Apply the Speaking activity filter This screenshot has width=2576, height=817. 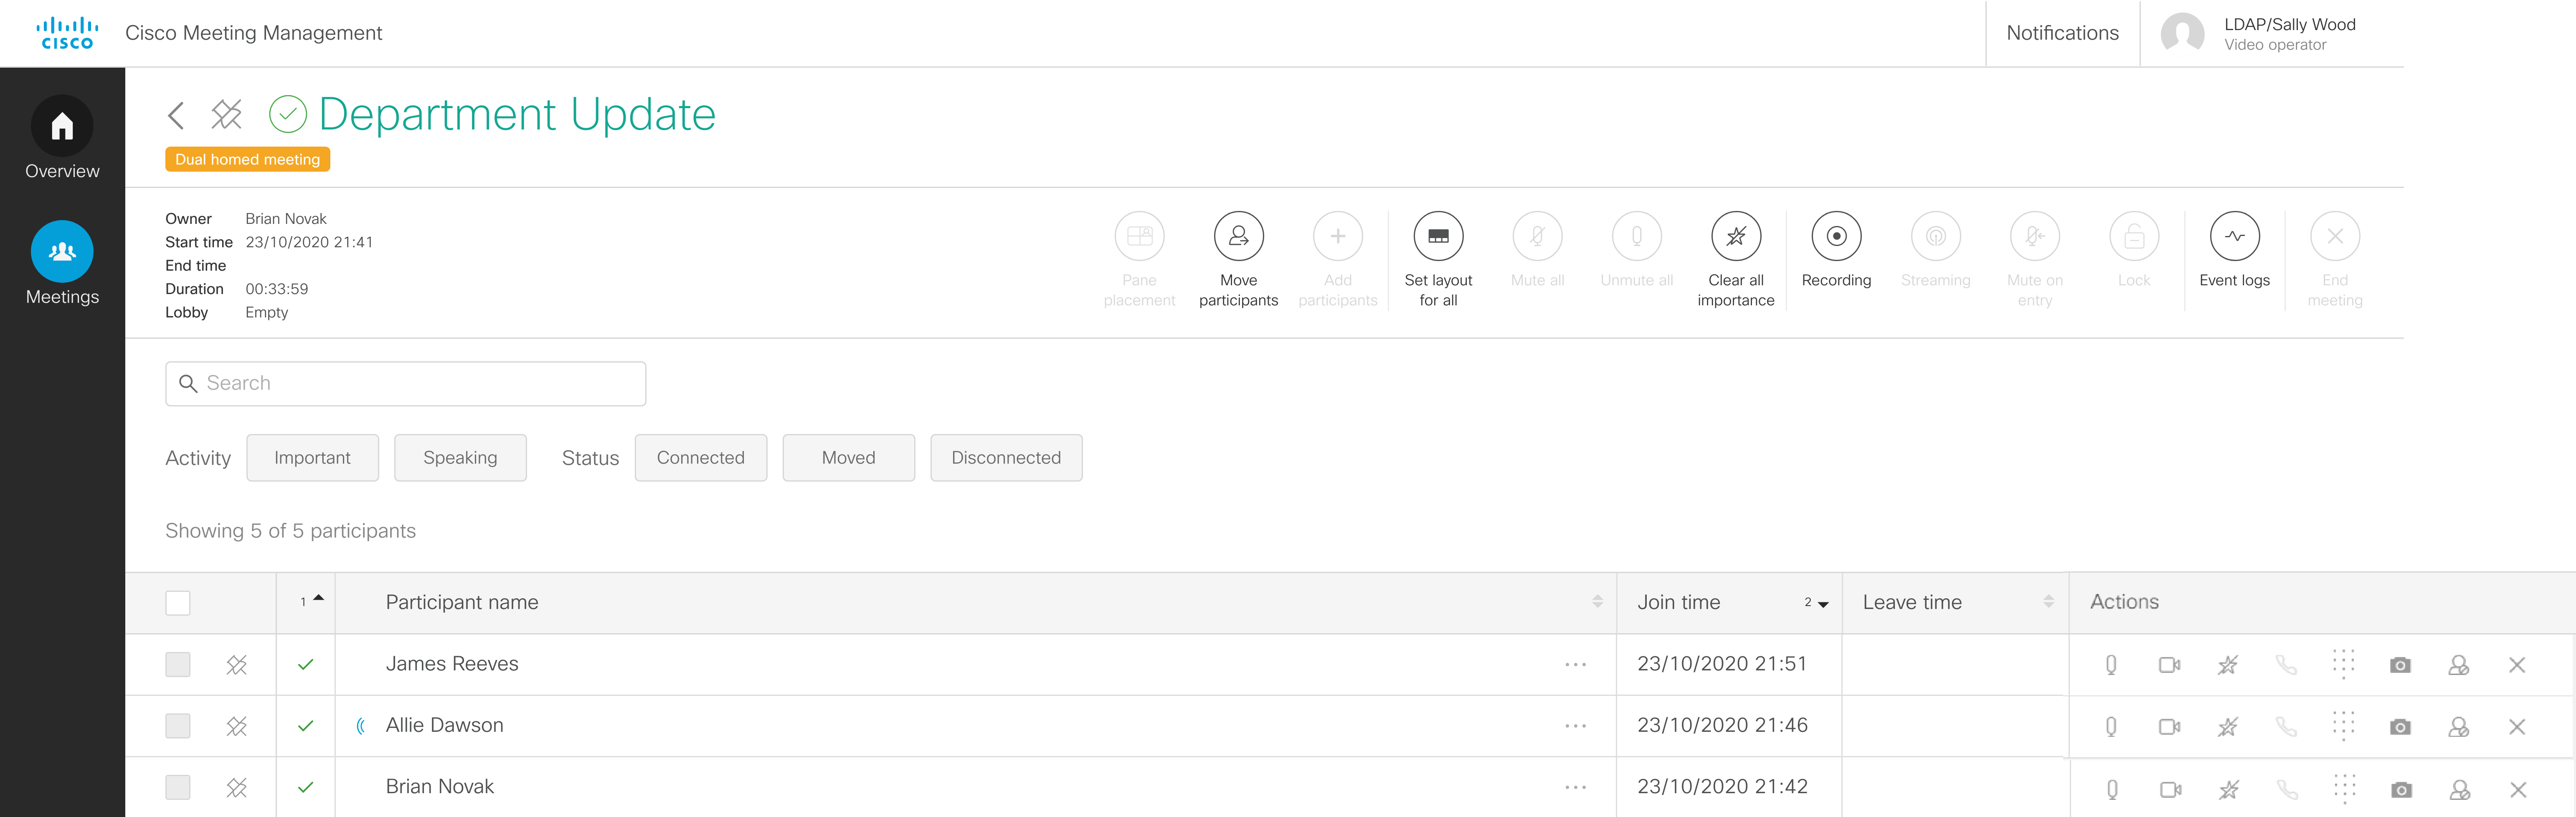coord(460,457)
